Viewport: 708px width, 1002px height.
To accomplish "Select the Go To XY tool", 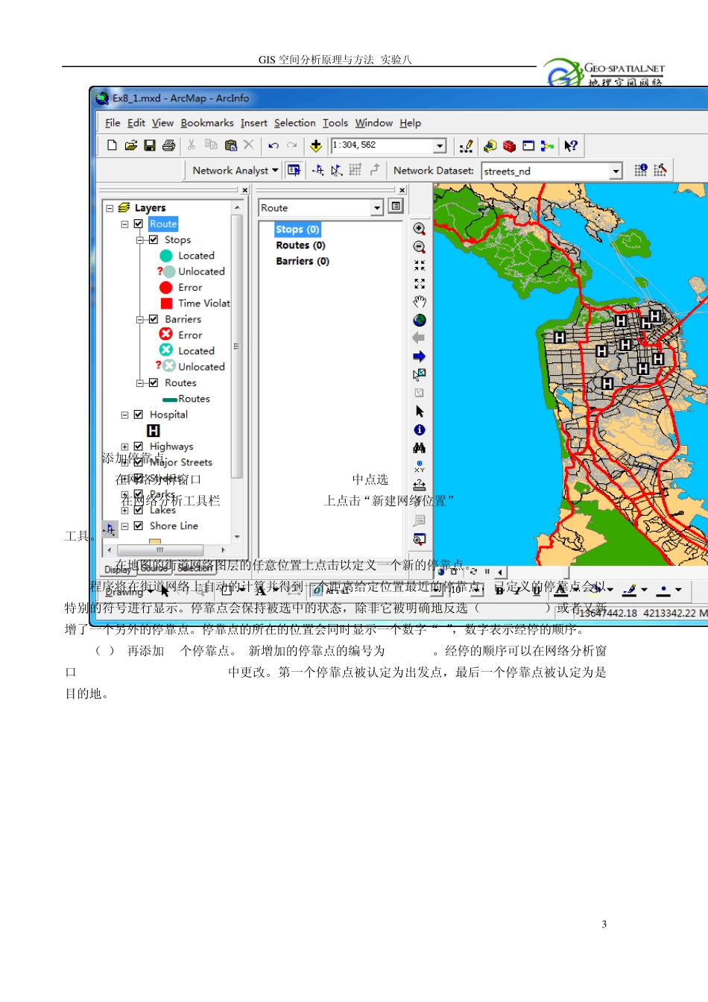I will (420, 467).
